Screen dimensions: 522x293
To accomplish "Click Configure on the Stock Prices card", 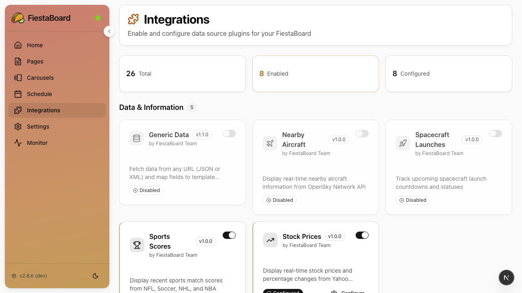I will pos(348,291).
